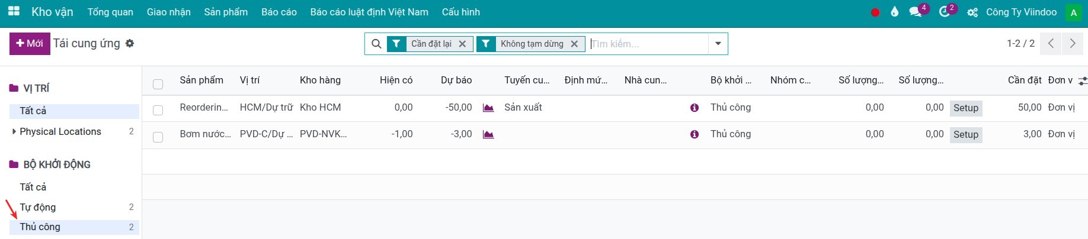
Task: Go to next page arrow
Action: 1072,44
